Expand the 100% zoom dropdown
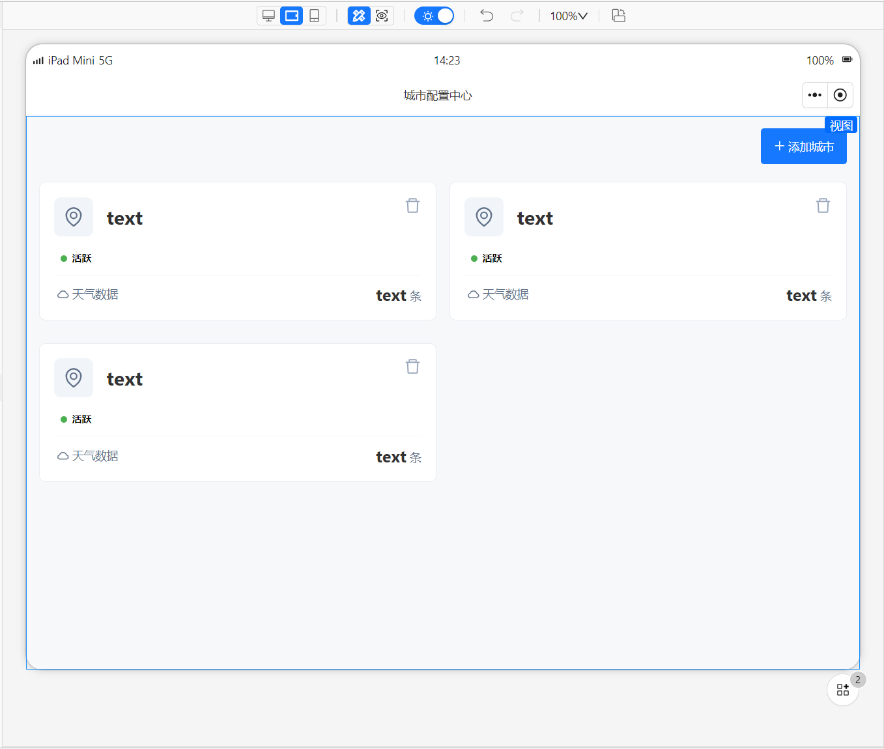This screenshot has height=749, width=884. [568, 16]
